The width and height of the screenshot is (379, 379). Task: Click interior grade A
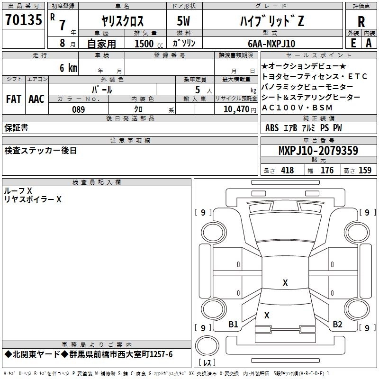pyautogui.click(x=369, y=43)
